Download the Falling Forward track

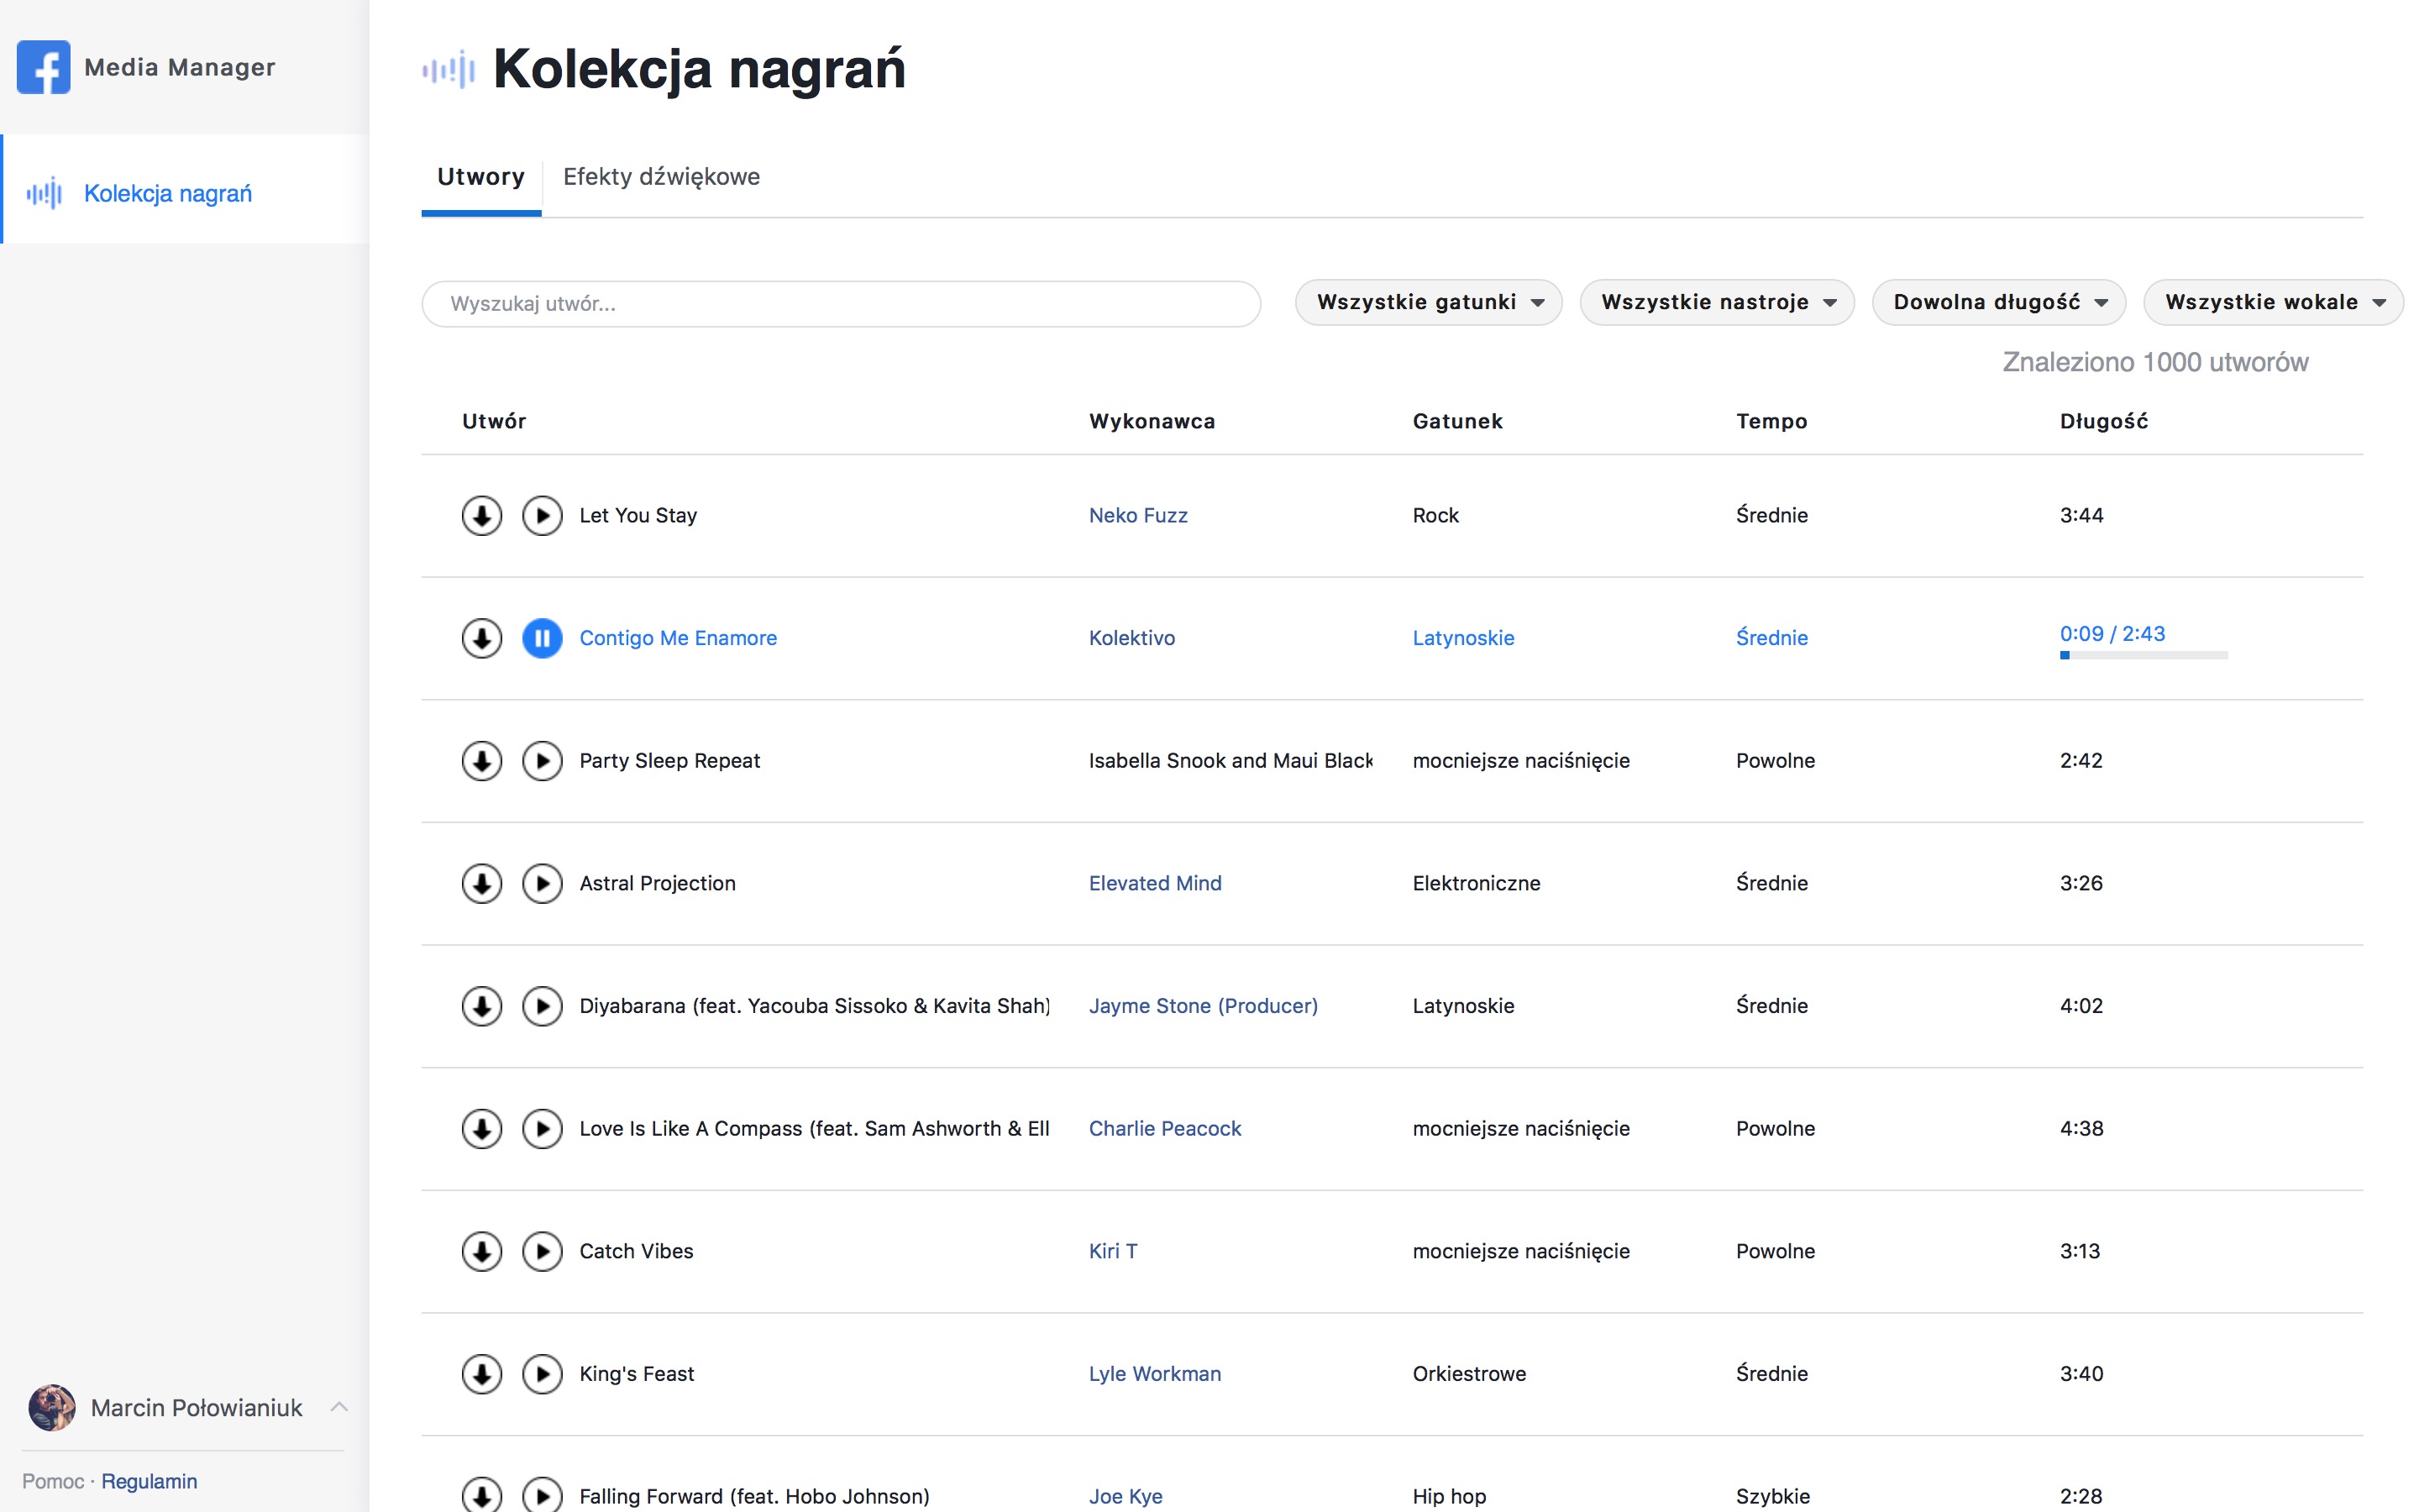coord(482,1495)
